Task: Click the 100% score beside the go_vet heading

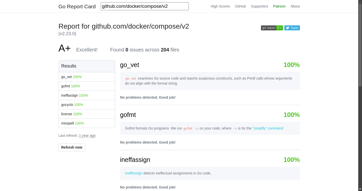Action: [292, 65]
